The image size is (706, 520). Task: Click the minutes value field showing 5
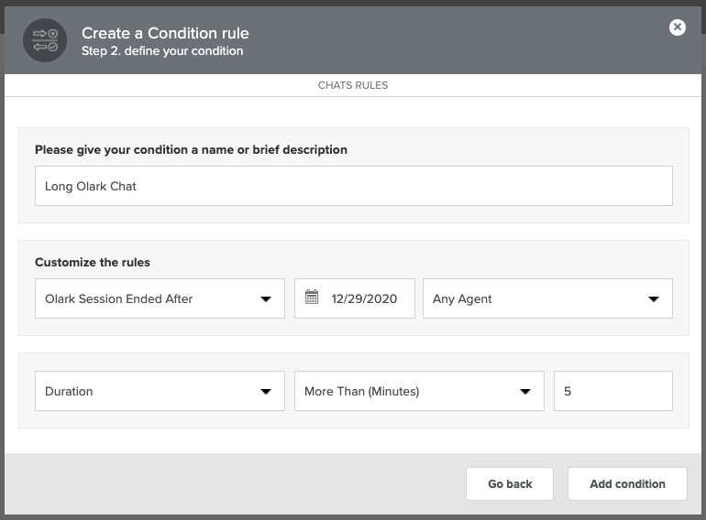coord(613,391)
